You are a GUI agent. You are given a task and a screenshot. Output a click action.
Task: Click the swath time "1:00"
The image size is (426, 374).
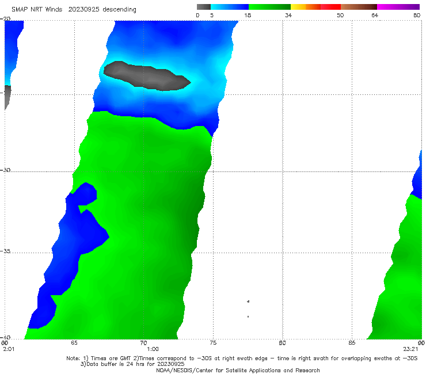[x=153, y=349]
